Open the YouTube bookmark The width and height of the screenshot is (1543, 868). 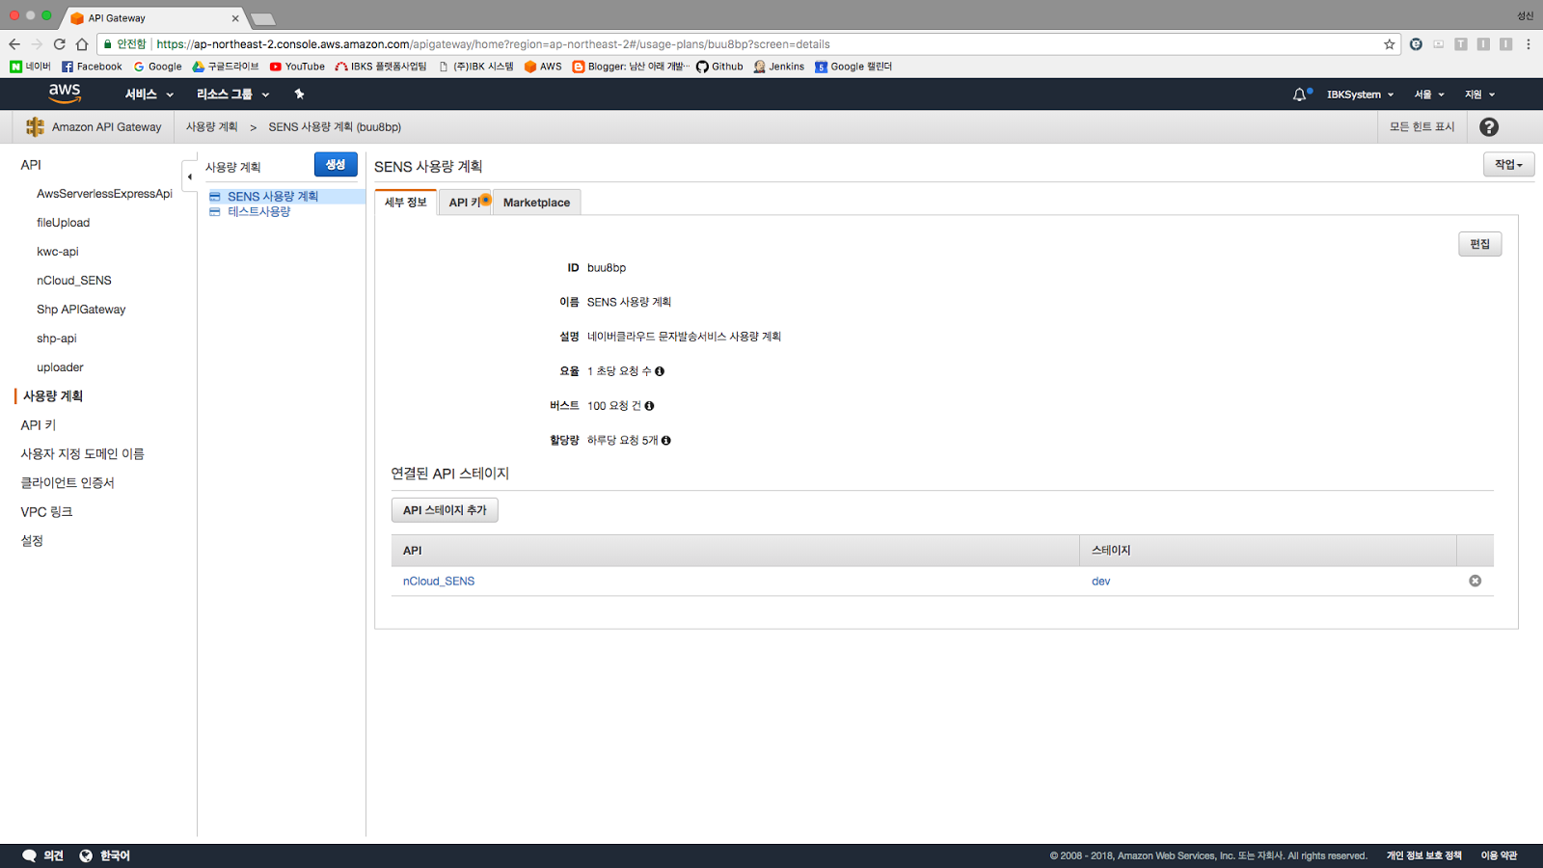coord(297,67)
